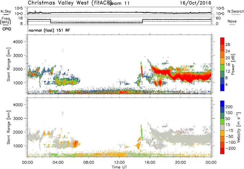Screen dimensions: 244x169
Task: Select the 20 label on Power color bar
Action: tap(228, 58)
